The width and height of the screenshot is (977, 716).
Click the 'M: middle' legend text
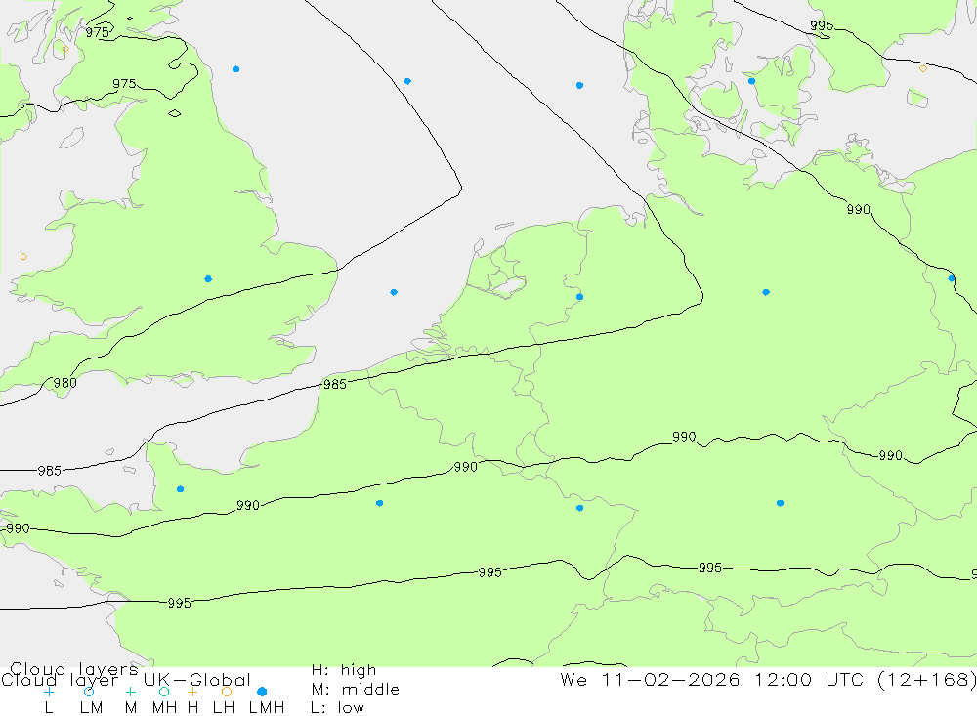(x=356, y=690)
